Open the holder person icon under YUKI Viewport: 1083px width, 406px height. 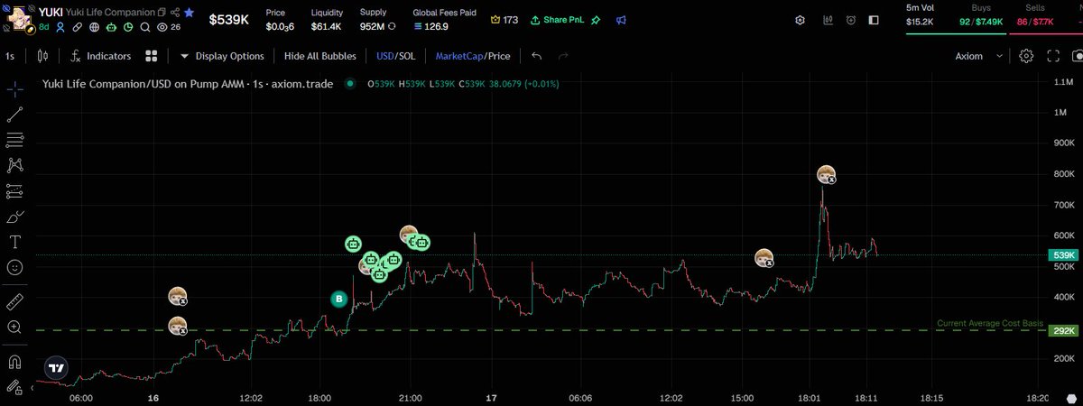point(60,27)
